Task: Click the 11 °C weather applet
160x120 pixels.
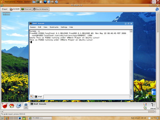Action: coord(152,118)
